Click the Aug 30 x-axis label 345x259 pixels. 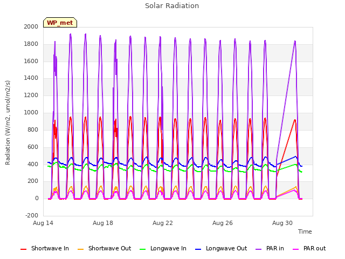(x=282, y=223)
